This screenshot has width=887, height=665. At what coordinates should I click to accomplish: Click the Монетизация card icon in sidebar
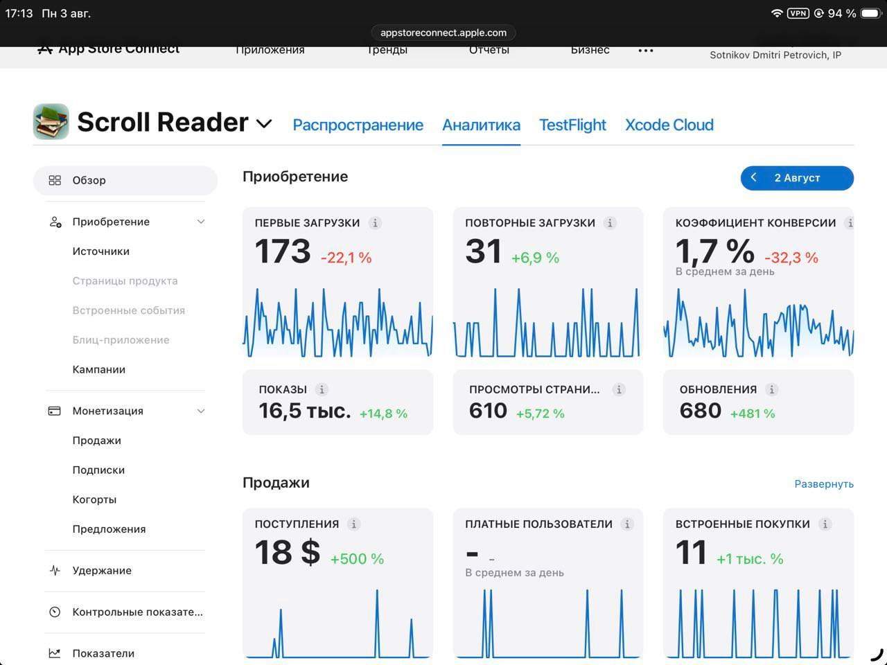coord(55,411)
